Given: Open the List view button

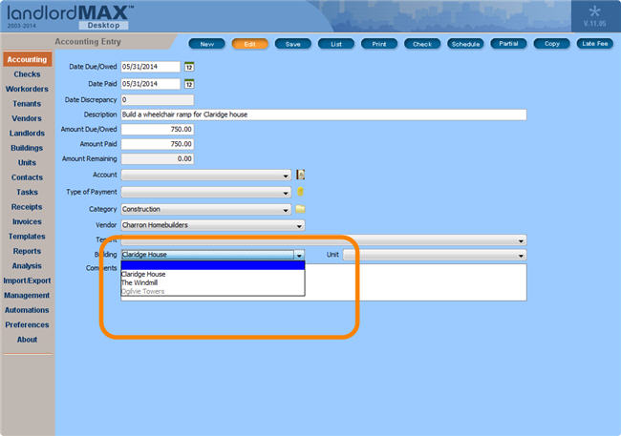Looking at the screenshot, I should point(336,44).
